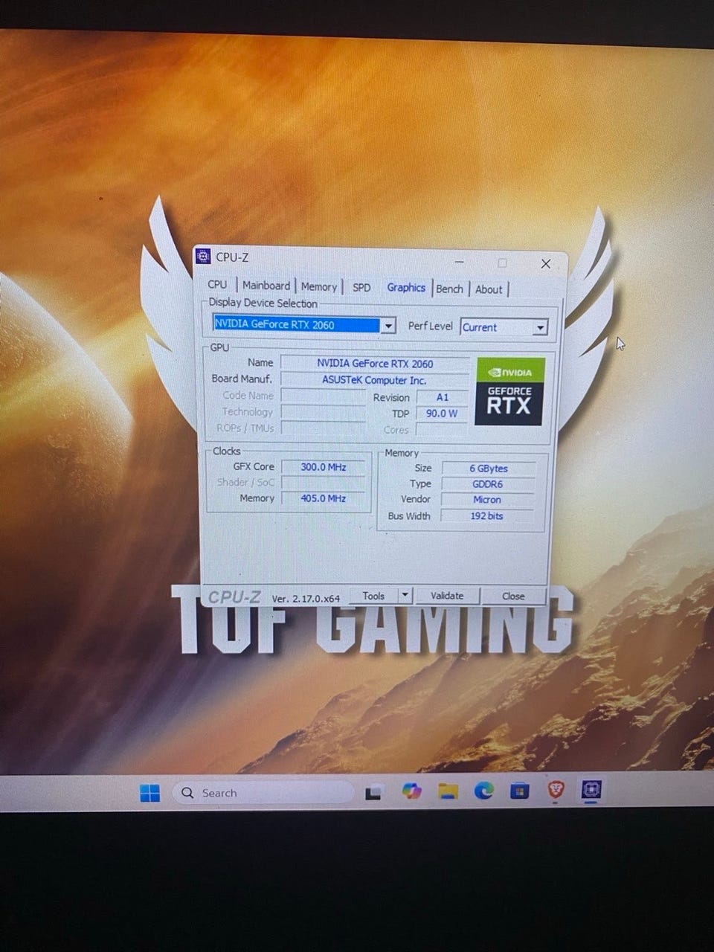Switch to the CPU tab
This screenshot has height=952, width=714.
point(217,285)
